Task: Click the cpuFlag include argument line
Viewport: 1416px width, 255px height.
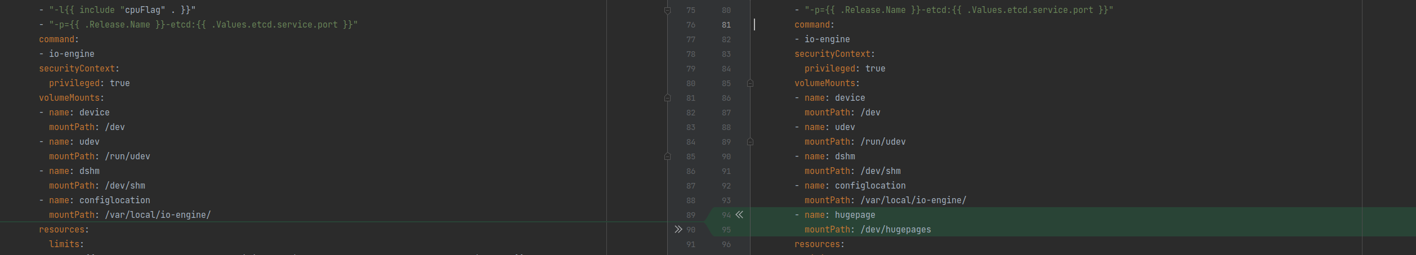Action: pyautogui.click(x=117, y=10)
